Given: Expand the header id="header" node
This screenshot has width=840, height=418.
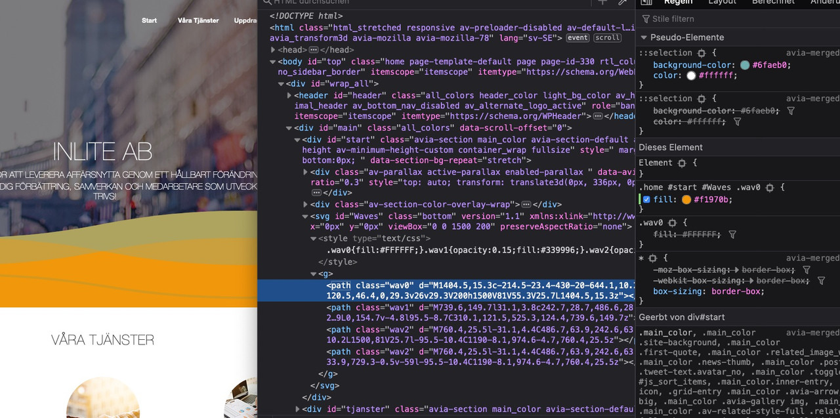Looking at the screenshot, I should [289, 95].
